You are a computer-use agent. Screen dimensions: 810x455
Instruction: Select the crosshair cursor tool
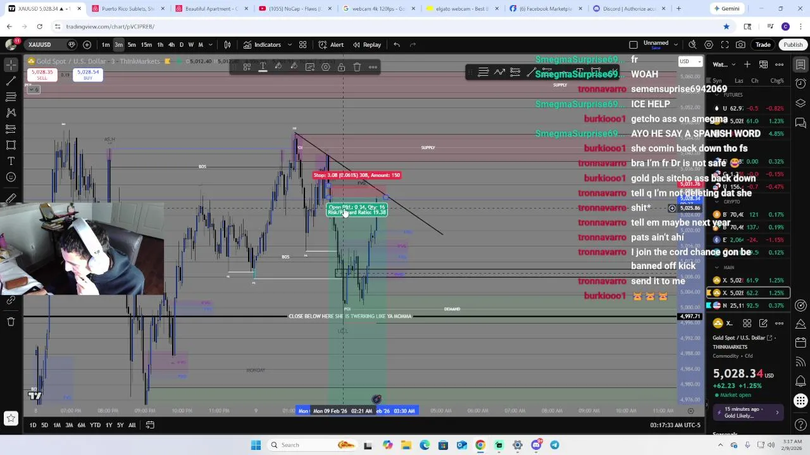[x=11, y=64]
